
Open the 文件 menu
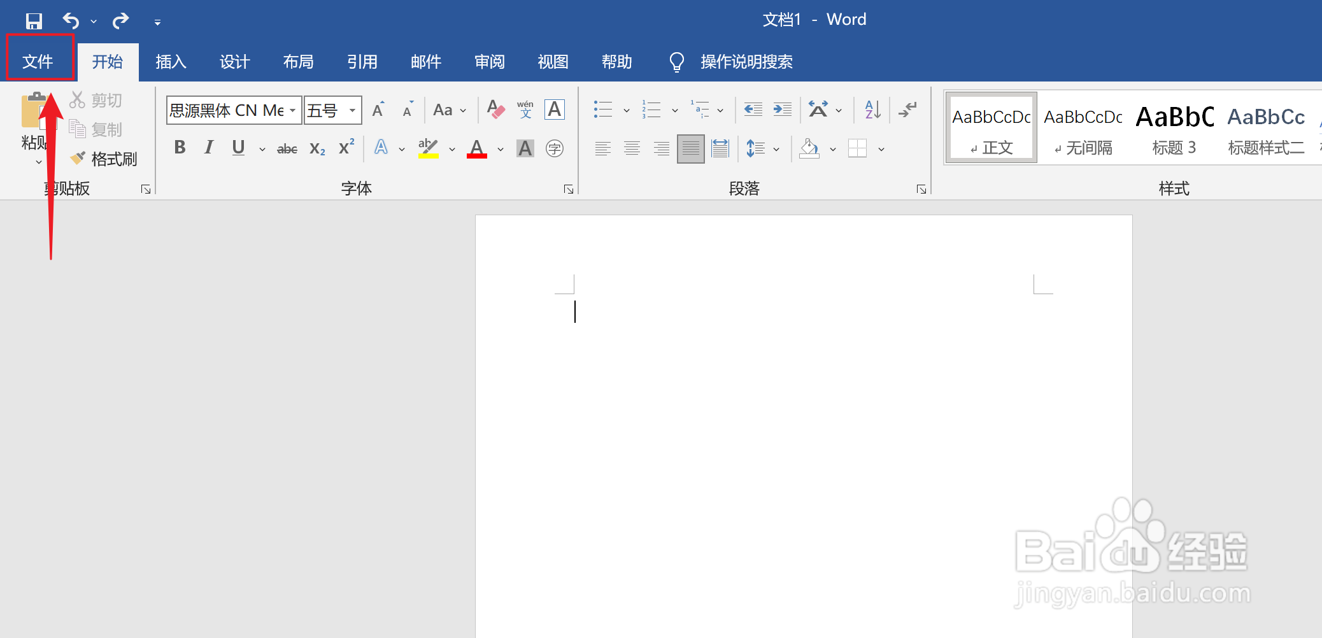pos(40,60)
